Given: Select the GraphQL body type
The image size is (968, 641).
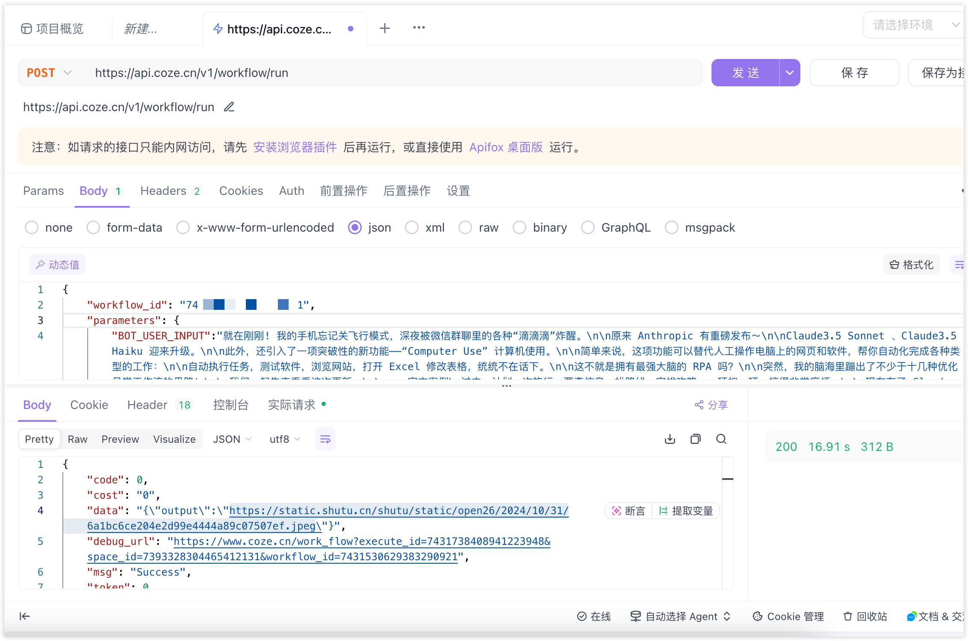Looking at the screenshot, I should click(588, 228).
